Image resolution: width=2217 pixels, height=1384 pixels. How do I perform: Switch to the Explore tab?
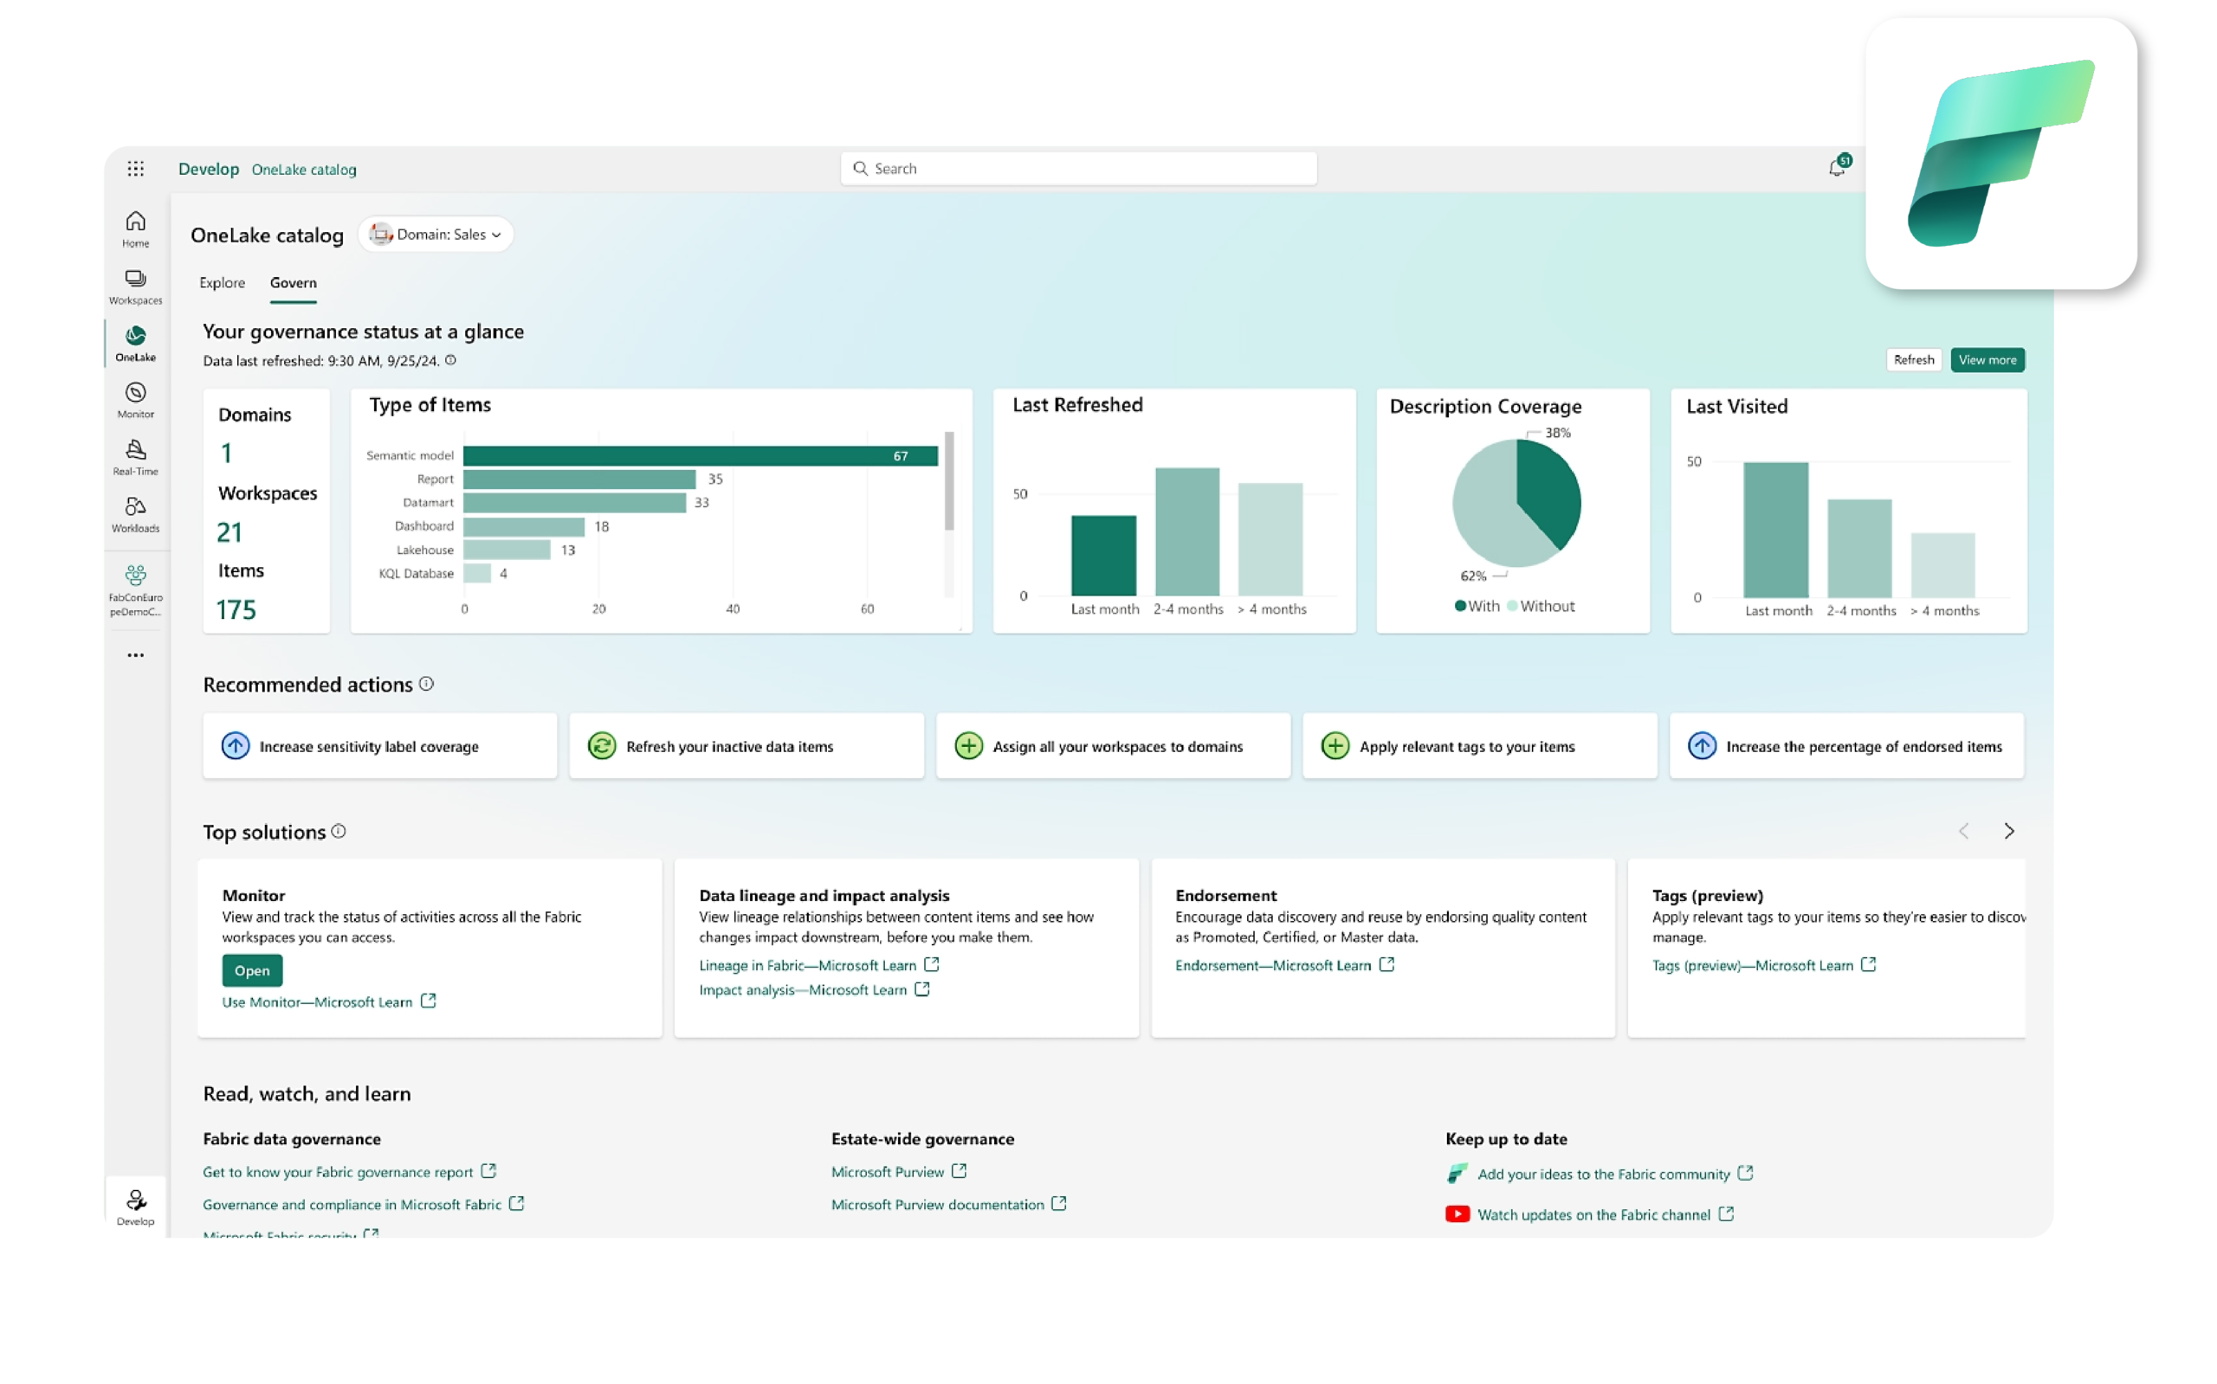click(x=222, y=283)
